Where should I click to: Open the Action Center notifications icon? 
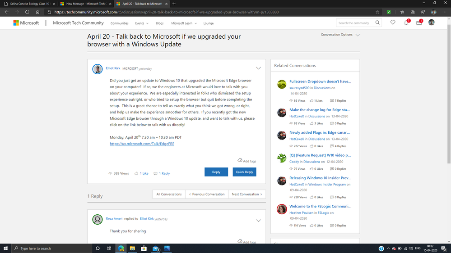click(x=444, y=248)
